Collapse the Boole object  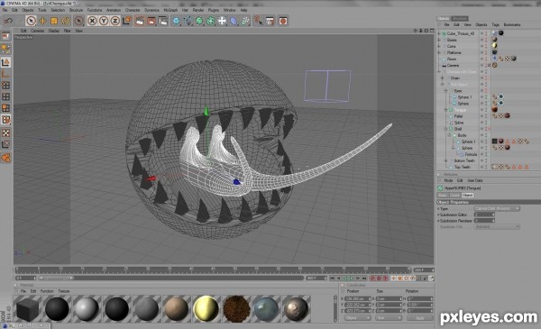(x=449, y=135)
